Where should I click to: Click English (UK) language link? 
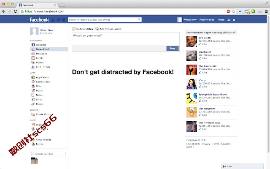tap(193, 144)
